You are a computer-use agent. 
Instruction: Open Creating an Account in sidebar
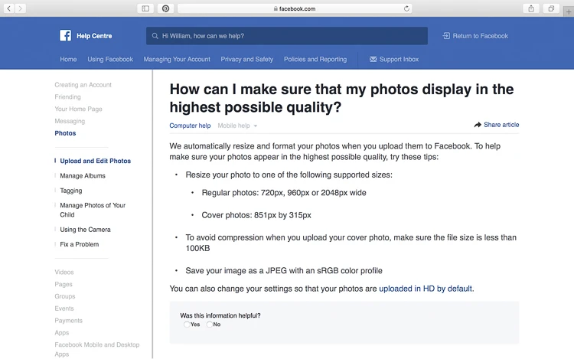pyautogui.click(x=83, y=85)
